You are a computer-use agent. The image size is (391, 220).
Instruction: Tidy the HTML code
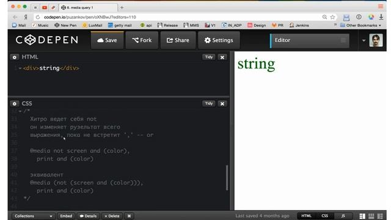click(x=209, y=57)
